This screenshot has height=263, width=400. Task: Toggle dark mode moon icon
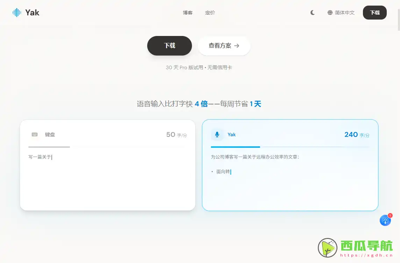[x=313, y=13]
